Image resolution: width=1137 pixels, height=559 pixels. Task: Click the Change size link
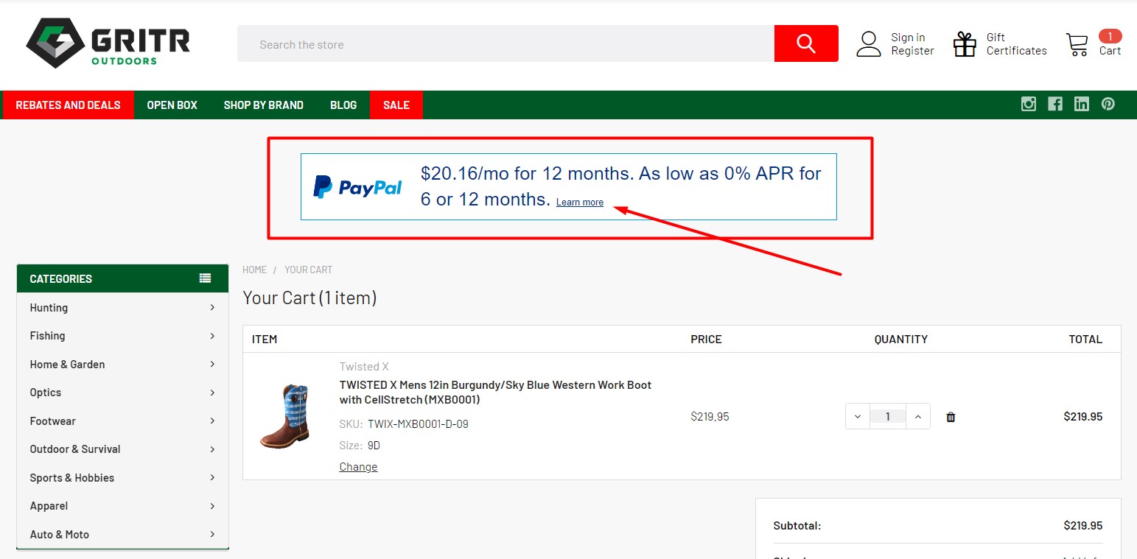click(358, 467)
